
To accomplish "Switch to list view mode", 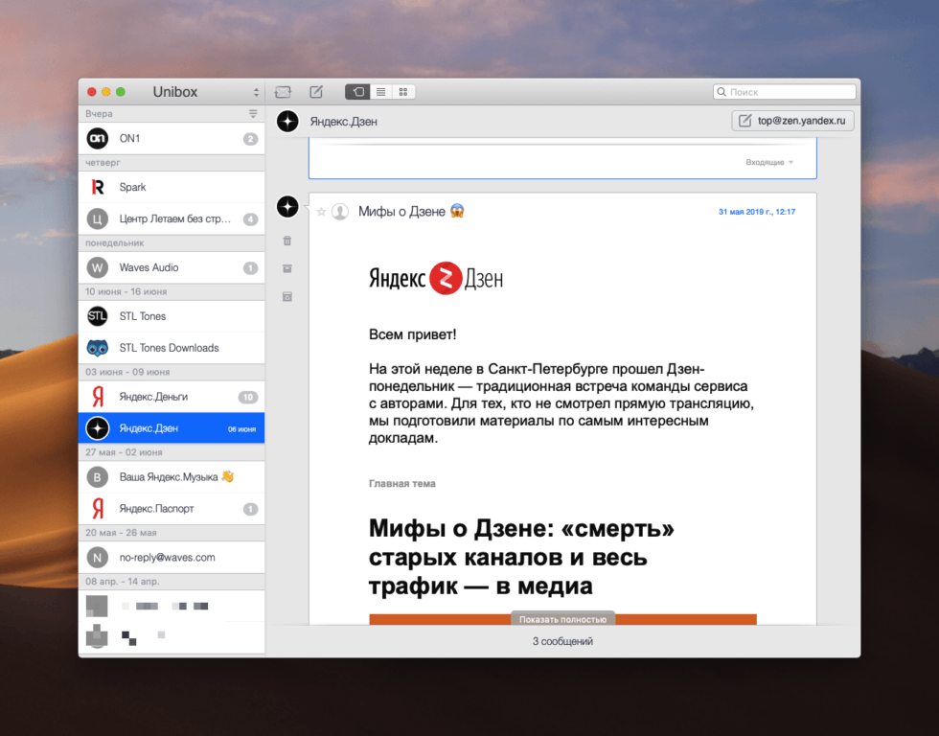I will [380, 92].
